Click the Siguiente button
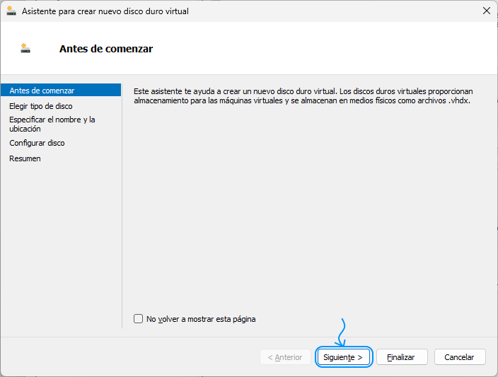This screenshot has height=377, width=498. click(x=344, y=357)
